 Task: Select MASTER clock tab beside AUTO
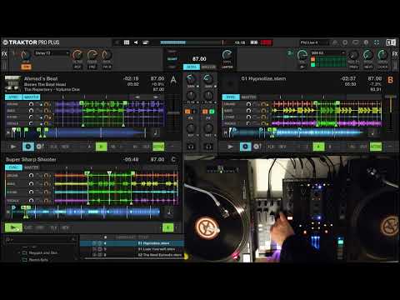(208, 67)
